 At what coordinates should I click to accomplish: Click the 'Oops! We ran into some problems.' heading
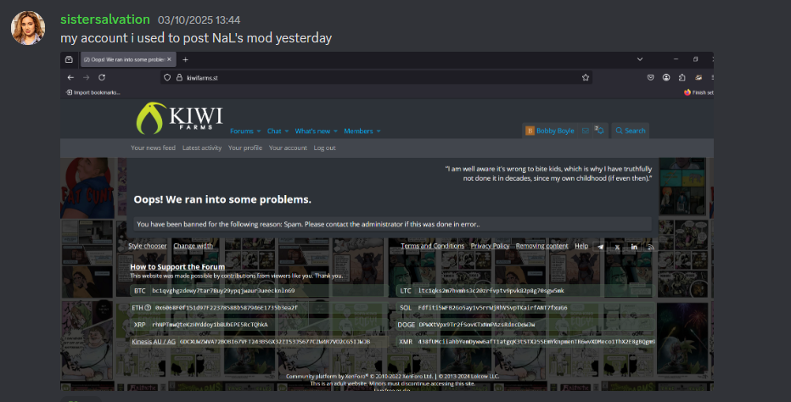point(222,200)
